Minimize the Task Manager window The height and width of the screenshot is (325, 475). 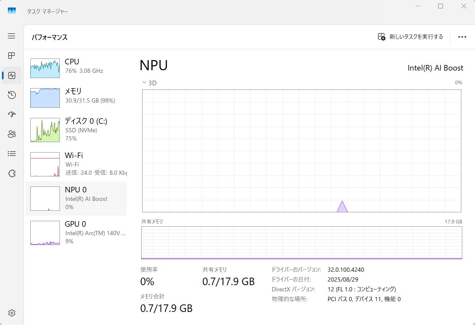(418, 6)
